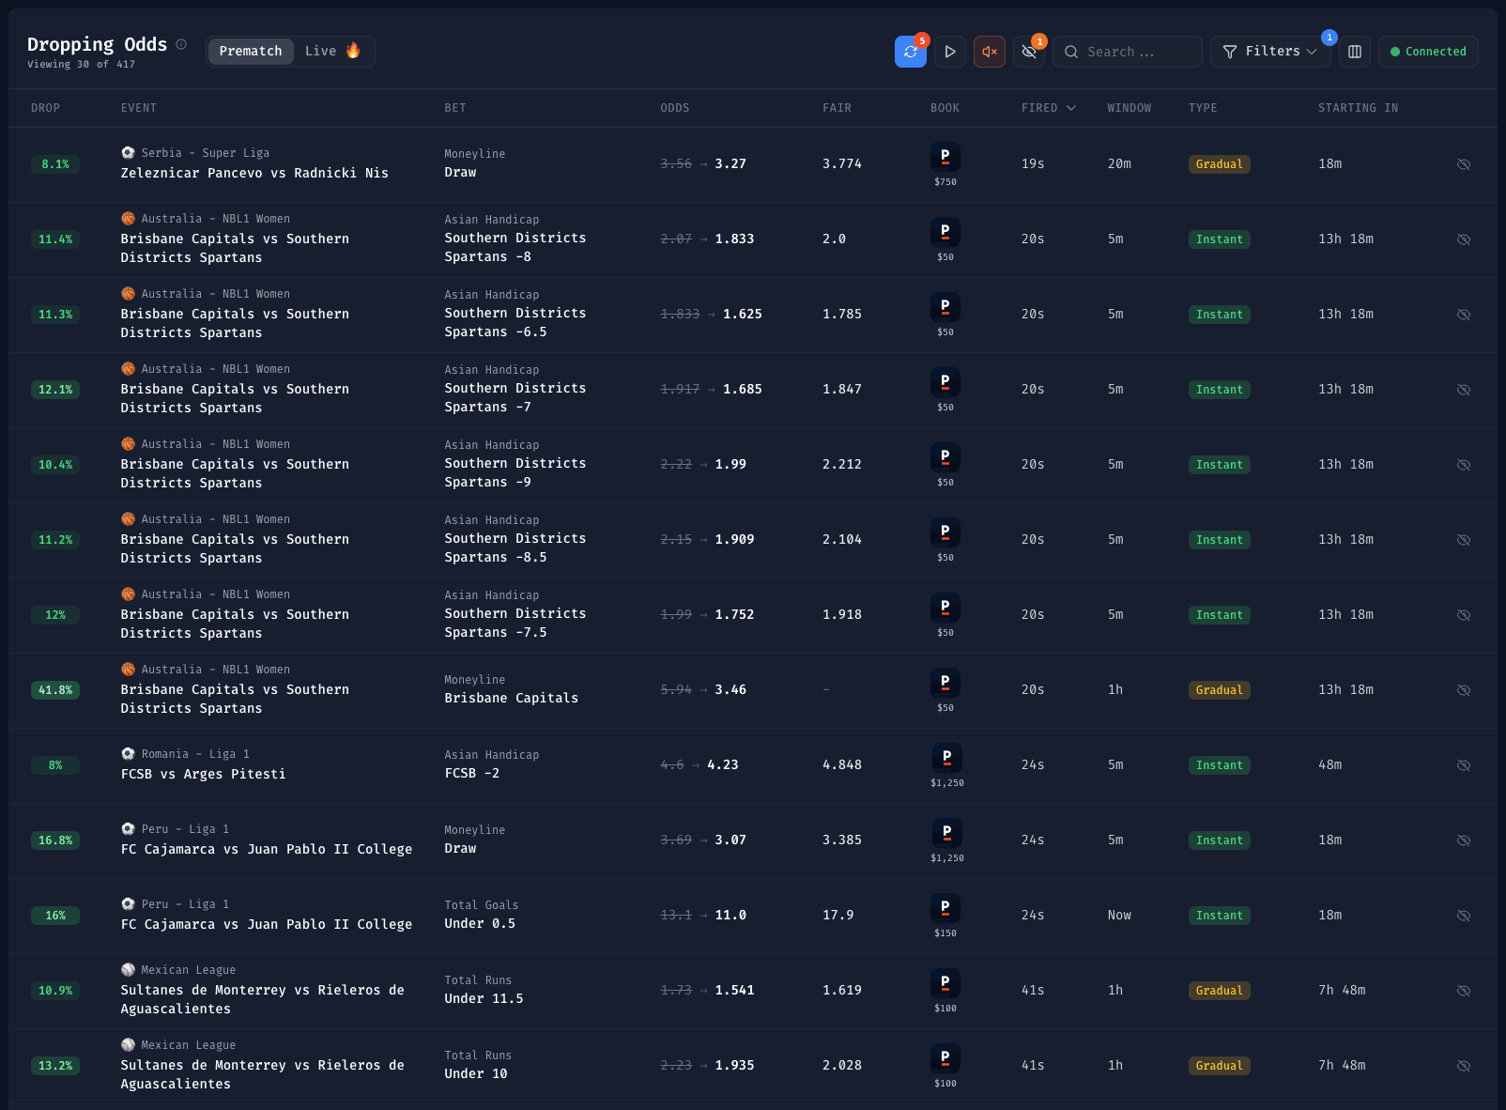Click the Connected status indicator

pos(1428,52)
